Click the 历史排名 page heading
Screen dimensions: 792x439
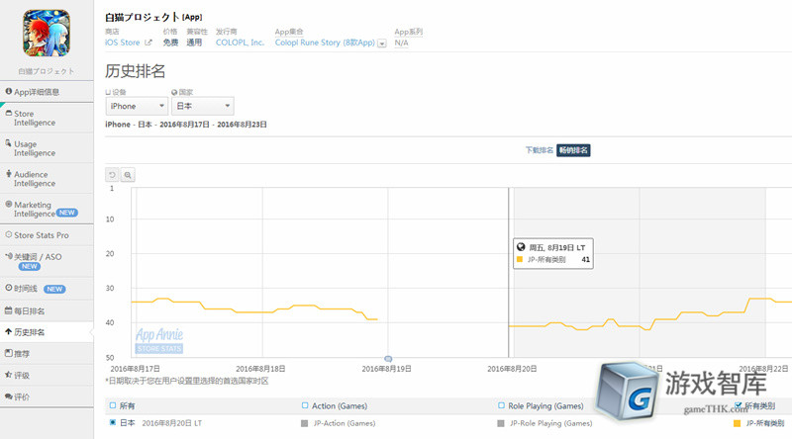point(136,71)
